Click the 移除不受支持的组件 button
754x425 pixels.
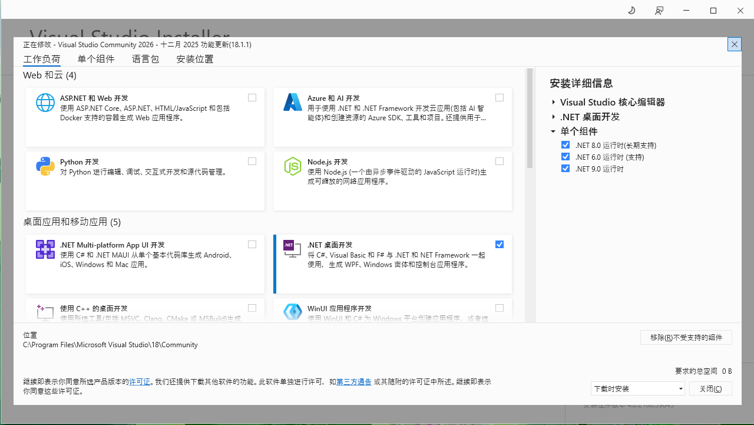pyautogui.click(x=686, y=338)
